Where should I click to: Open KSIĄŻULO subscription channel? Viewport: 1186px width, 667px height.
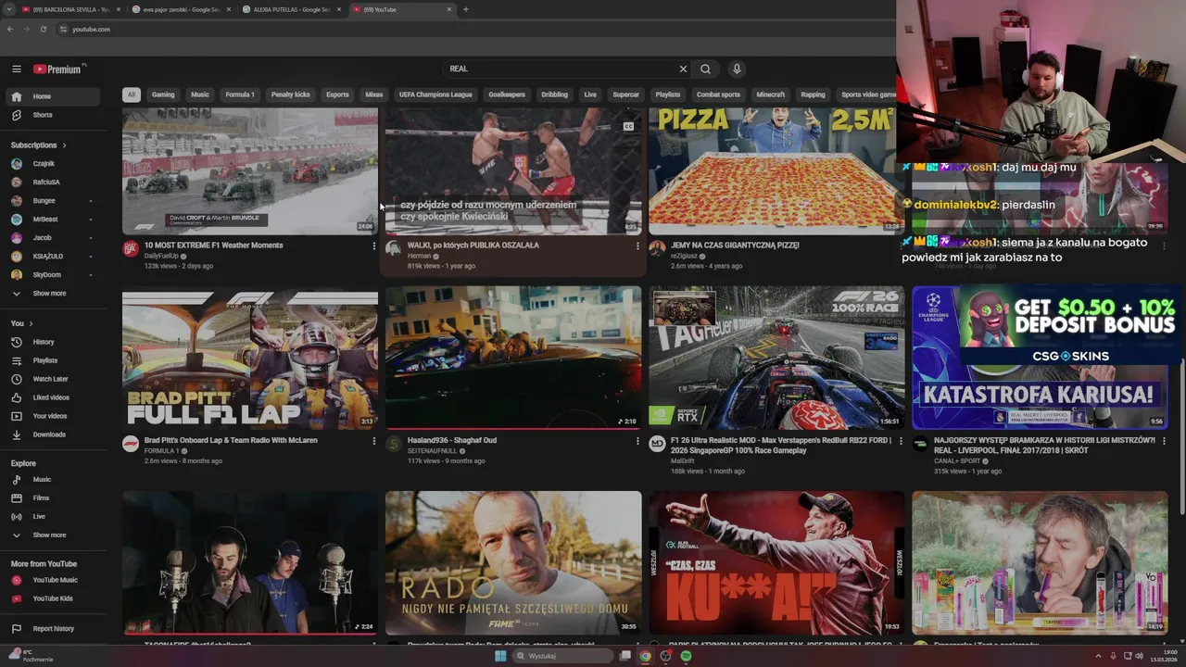pyautogui.click(x=52, y=257)
